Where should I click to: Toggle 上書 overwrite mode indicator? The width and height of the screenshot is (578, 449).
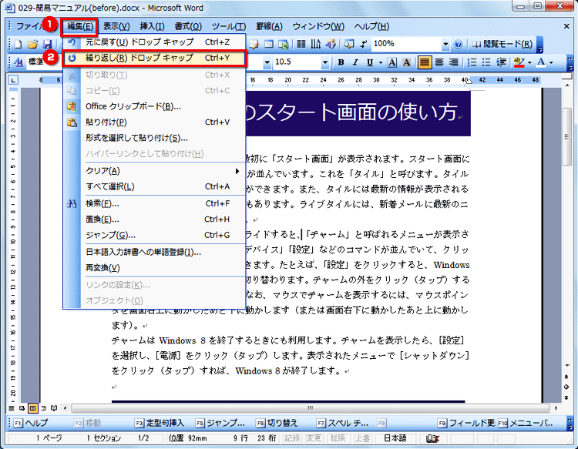click(x=362, y=438)
